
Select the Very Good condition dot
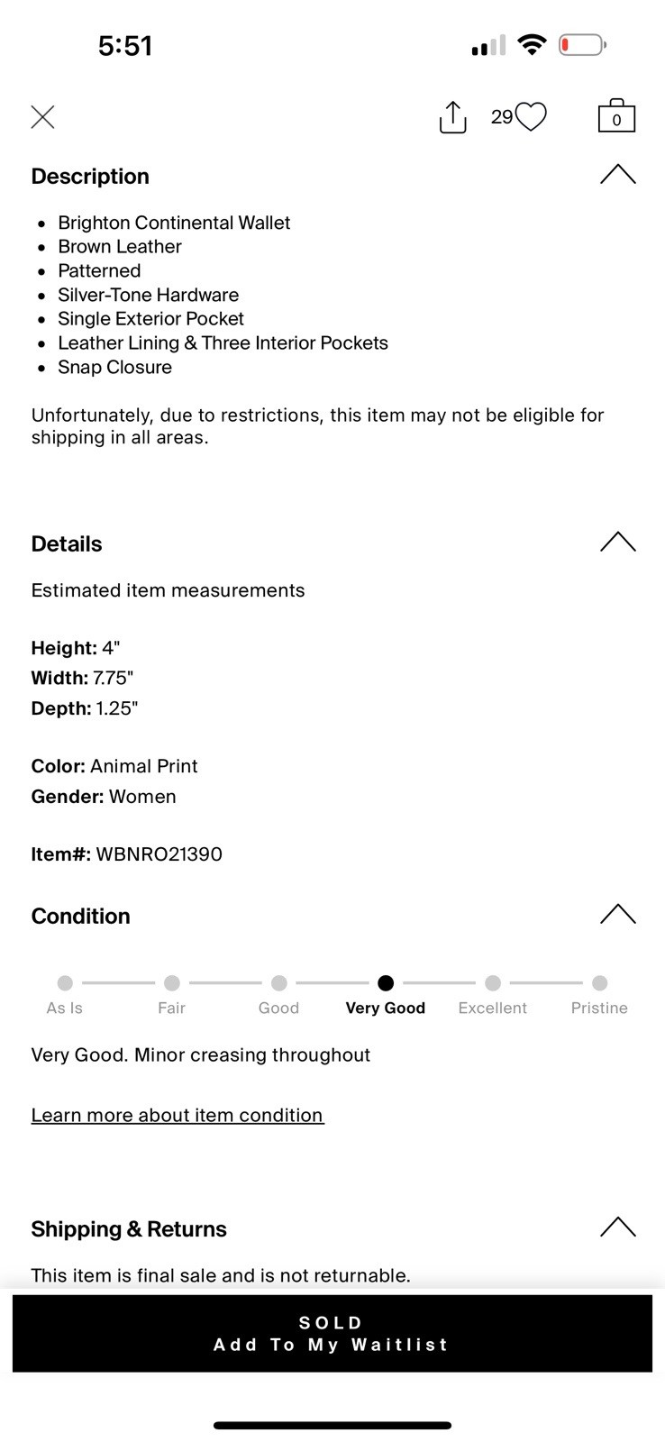click(x=386, y=983)
